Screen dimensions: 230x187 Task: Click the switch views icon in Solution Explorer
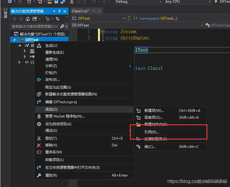[x=35, y=19]
